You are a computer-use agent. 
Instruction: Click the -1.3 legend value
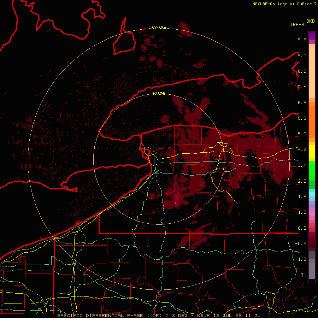301,259
